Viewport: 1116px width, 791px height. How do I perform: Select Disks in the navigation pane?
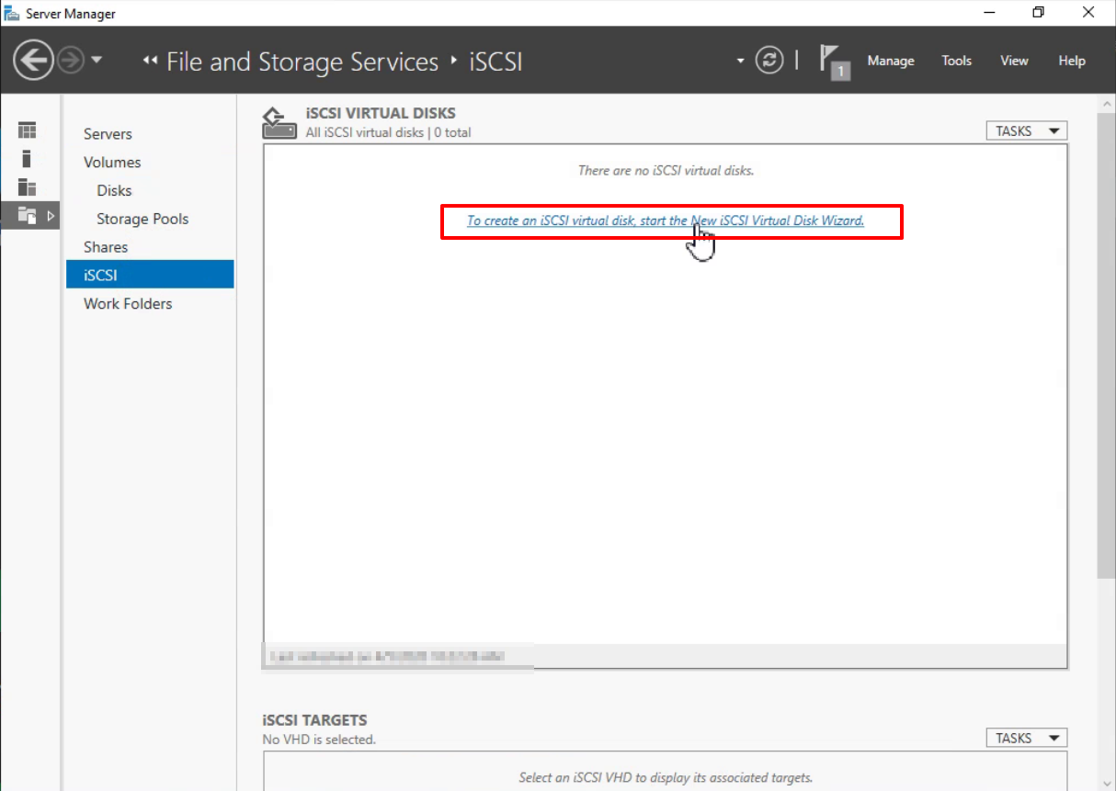114,191
